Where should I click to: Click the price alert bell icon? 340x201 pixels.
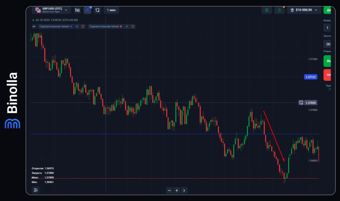(98, 10)
